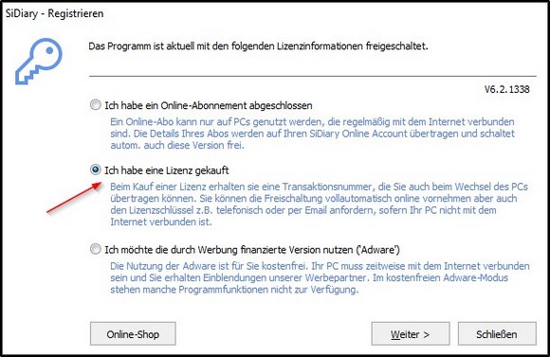Click the 'Das Programm ist aktuell' header text

click(258, 46)
